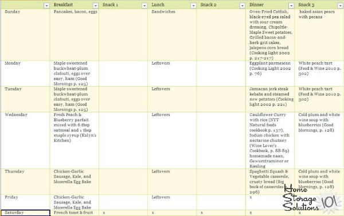The height and width of the screenshot is (216, 344).
Task: Click Thursday's 'Cold plum and white wine soup' cell
Action: (319, 182)
